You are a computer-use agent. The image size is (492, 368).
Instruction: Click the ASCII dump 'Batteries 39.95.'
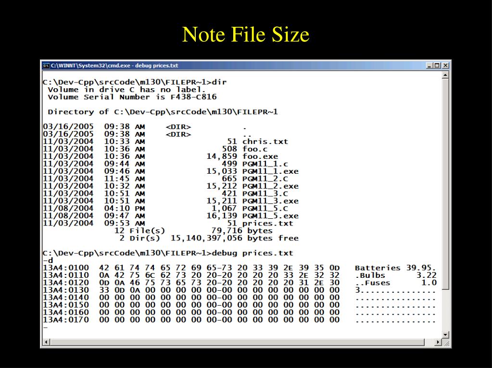click(396, 268)
